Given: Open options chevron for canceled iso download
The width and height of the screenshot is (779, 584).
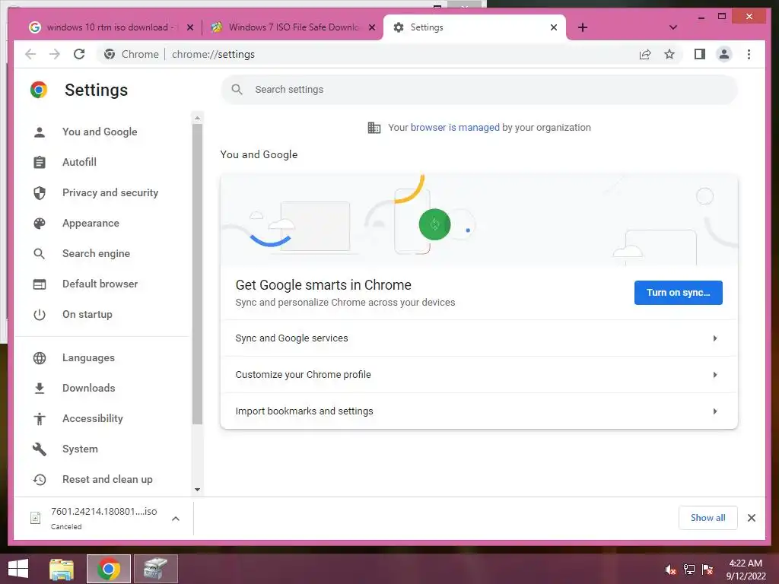Looking at the screenshot, I should 176,519.
